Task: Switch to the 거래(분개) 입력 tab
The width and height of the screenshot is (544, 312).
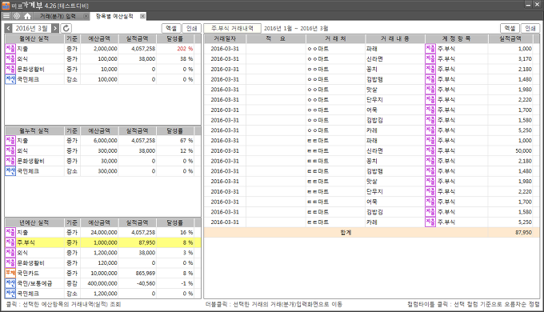Action: tap(58, 16)
